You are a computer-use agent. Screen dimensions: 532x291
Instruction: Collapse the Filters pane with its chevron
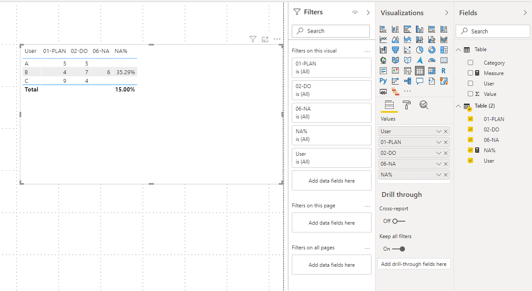coord(368,13)
